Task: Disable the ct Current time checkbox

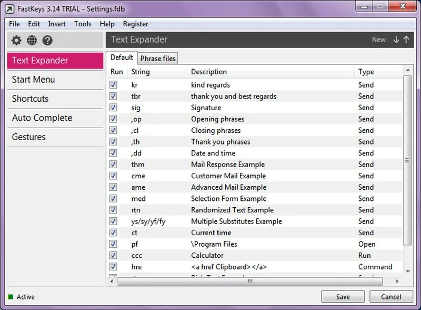Action: [x=113, y=232]
